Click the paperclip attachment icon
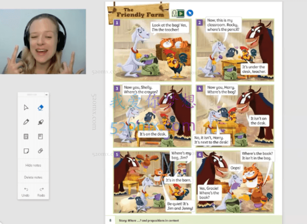Viewport: 307px width, 224px height. (40, 151)
